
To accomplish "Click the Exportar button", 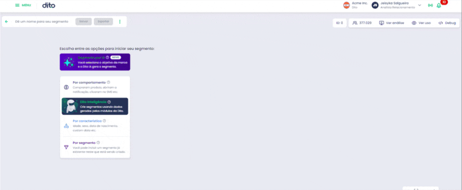I will coord(103,22).
